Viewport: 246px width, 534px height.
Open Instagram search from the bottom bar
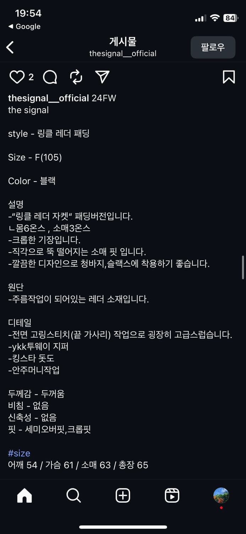click(x=73, y=495)
